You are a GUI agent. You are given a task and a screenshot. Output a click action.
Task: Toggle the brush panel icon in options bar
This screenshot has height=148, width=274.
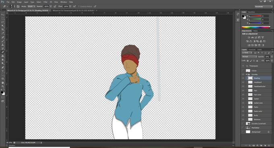[18, 6]
